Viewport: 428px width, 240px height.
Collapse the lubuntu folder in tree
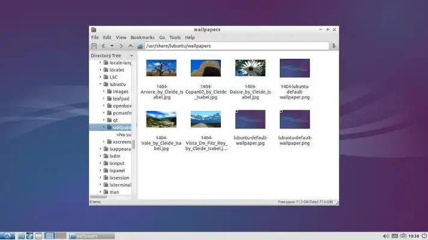pos(101,85)
